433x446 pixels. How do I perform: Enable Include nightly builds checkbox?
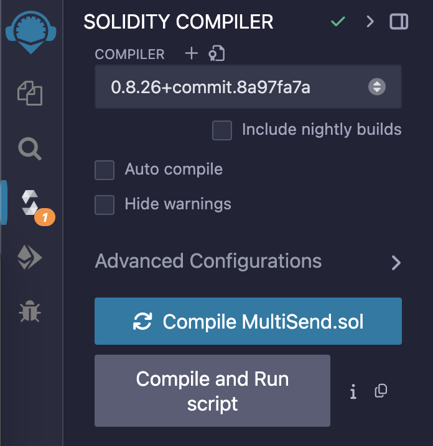pyautogui.click(x=222, y=130)
